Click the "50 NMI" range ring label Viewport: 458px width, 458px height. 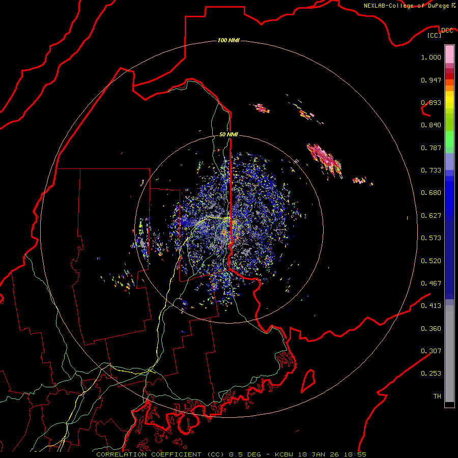tap(228, 134)
